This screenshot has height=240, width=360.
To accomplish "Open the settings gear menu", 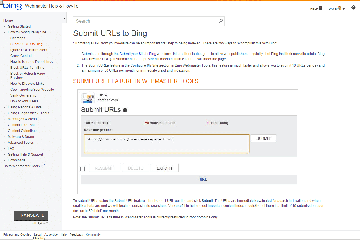I will (354, 7).
